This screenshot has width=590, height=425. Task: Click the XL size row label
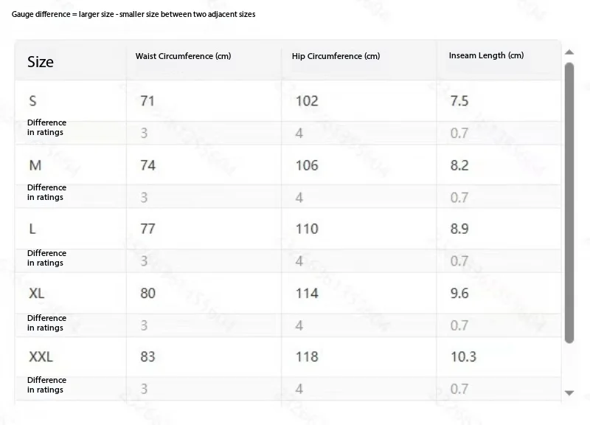pos(36,293)
